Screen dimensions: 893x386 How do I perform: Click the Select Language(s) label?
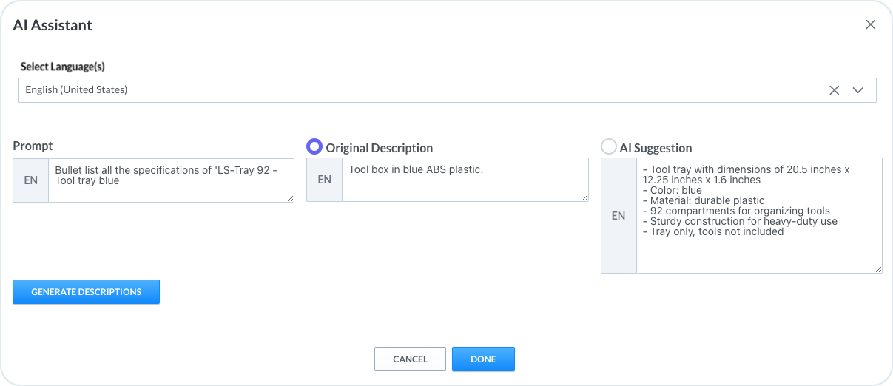(x=63, y=67)
